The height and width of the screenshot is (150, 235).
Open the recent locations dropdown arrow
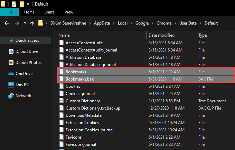click(x=25, y=23)
